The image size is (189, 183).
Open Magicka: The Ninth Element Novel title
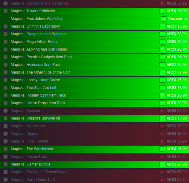tap(39, 172)
